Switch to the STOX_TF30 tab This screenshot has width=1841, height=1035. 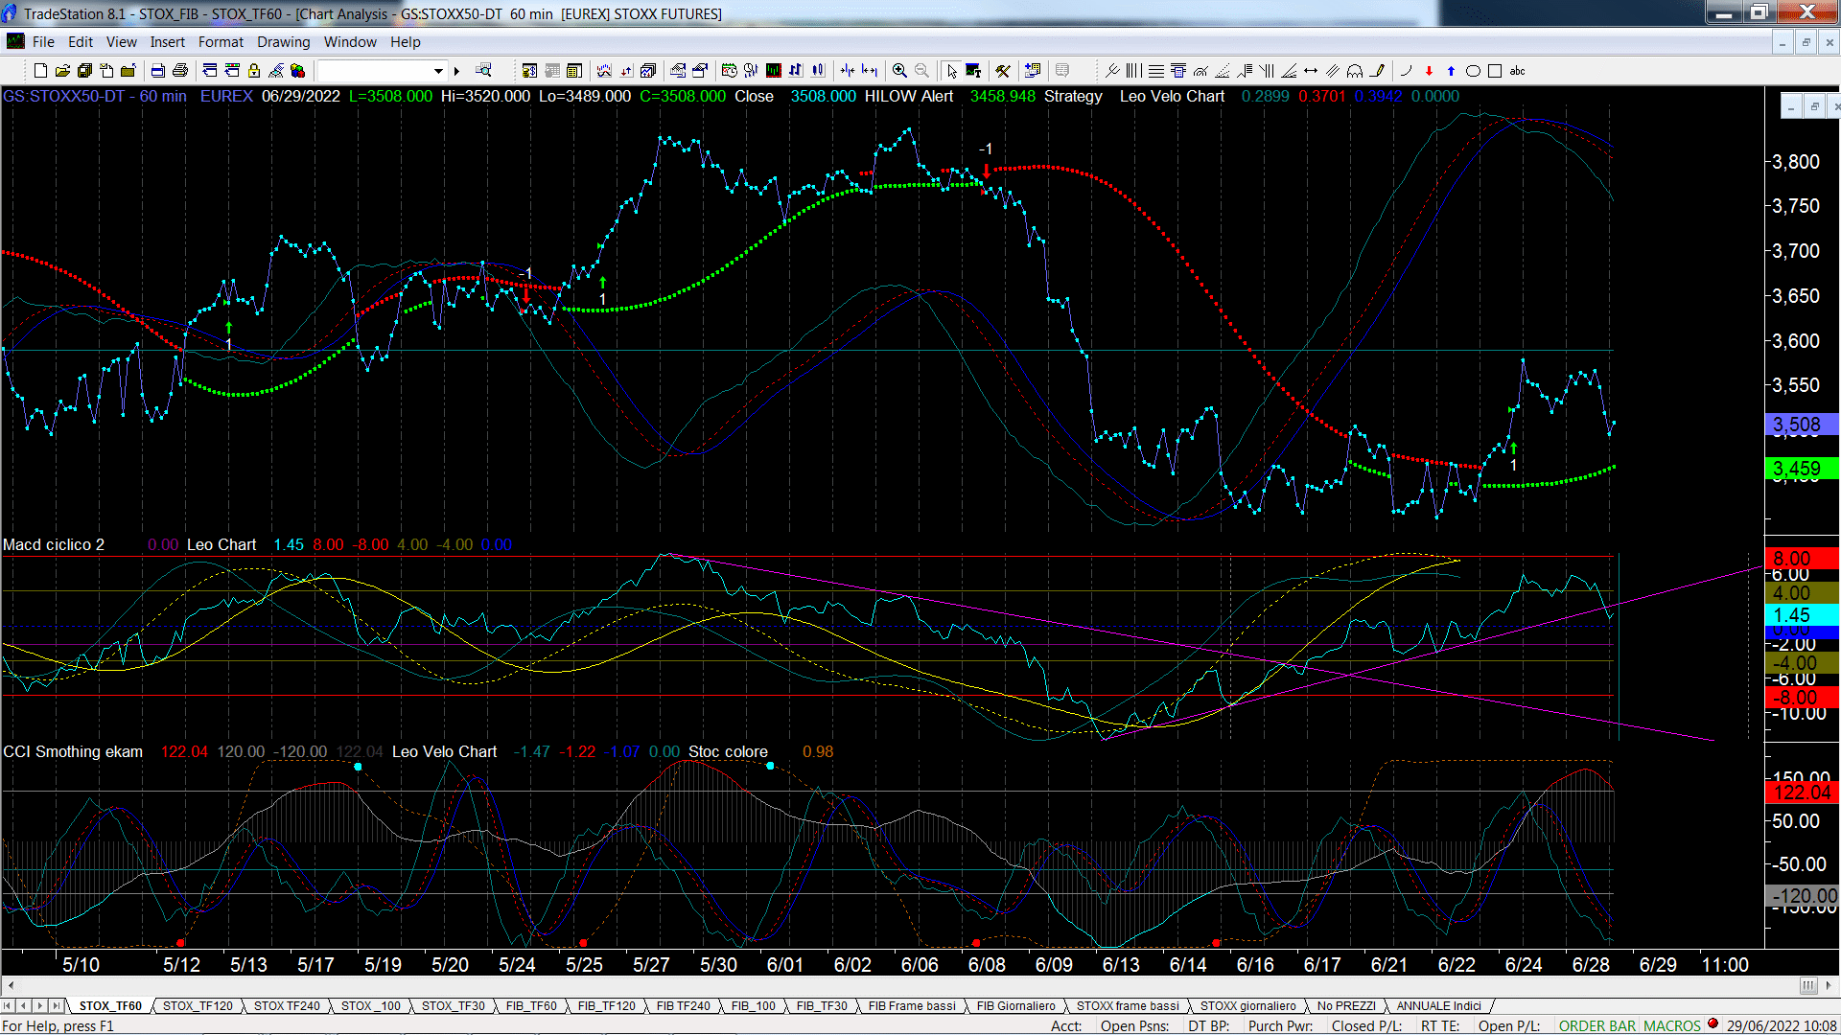453,1005
